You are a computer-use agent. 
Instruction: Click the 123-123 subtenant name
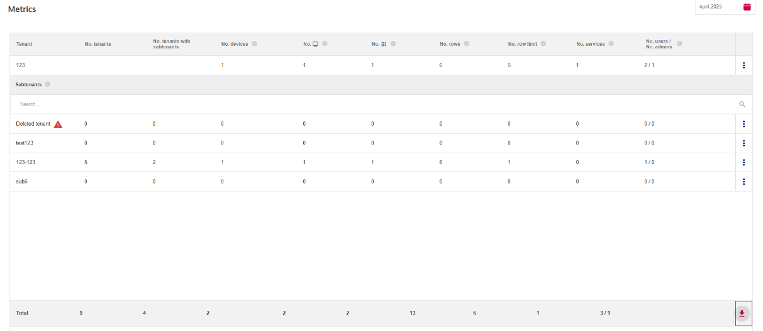click(26, 163)
